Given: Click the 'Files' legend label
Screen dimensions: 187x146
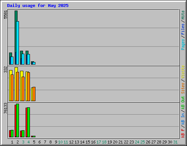Looking at the screenshot, I should point(183,29).
